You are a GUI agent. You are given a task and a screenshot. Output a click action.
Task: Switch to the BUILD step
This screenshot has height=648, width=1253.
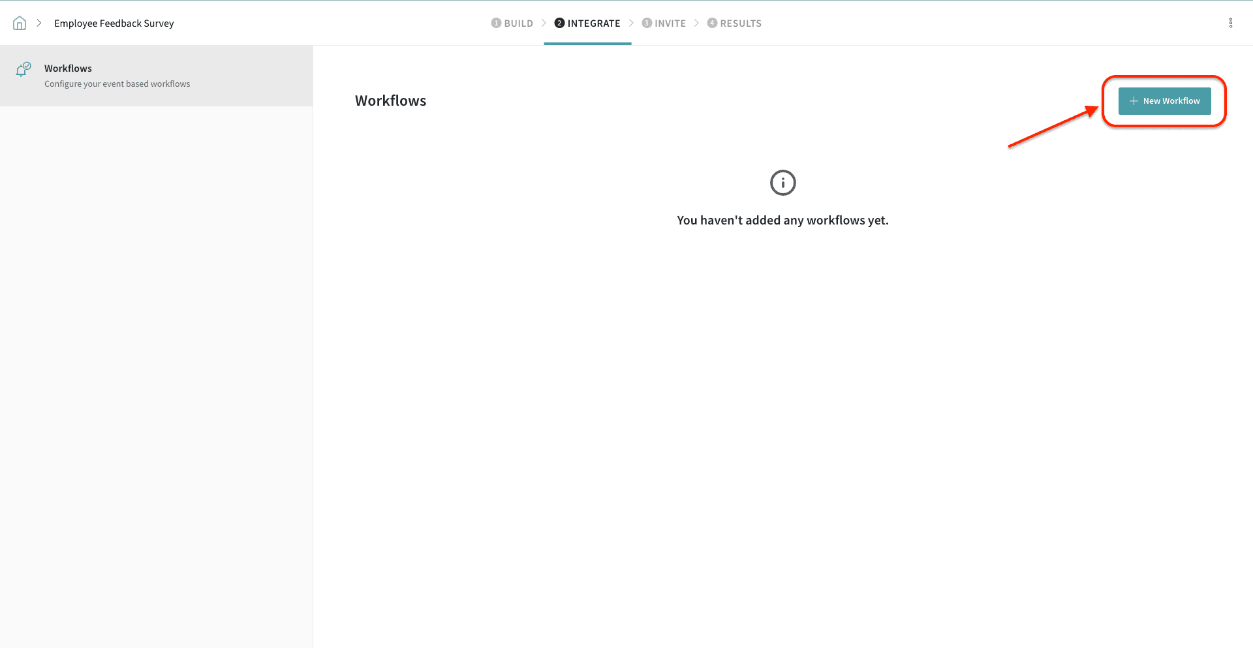click(x=518, y=23)
